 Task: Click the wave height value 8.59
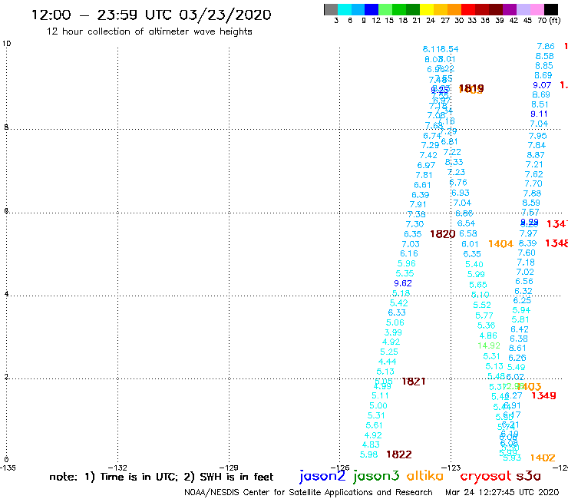(531, 203)
